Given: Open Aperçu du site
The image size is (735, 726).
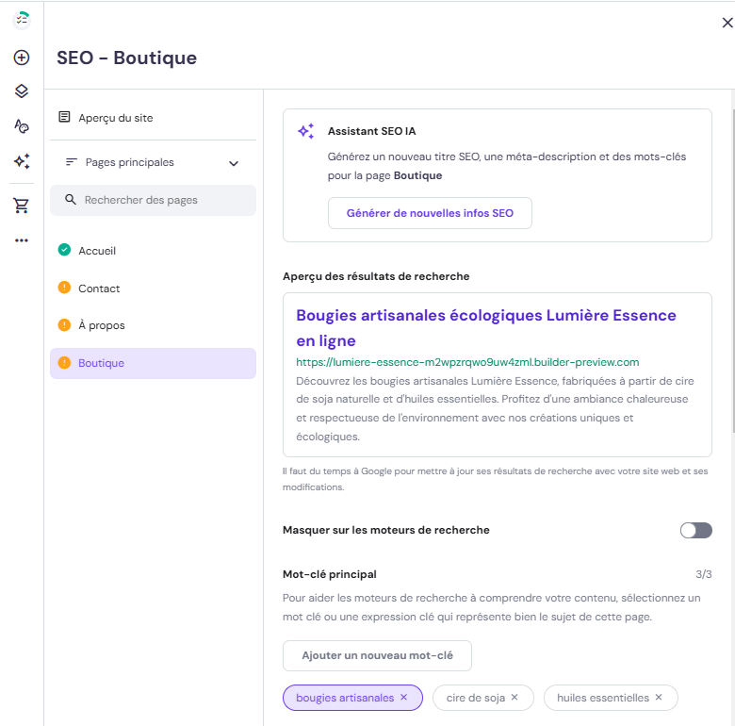Looking at the screenshot, I should pyautogui.click(x=115, y=118).
